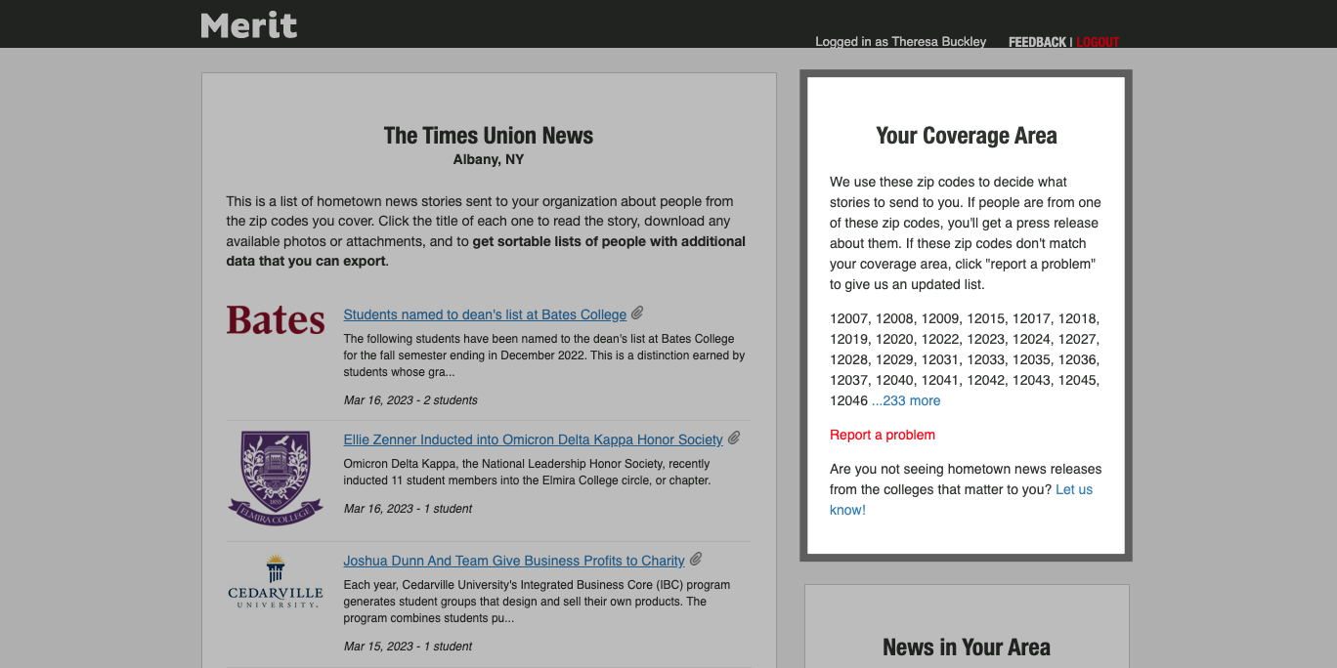Click the News in Your Area section header

tap(966, 647)
